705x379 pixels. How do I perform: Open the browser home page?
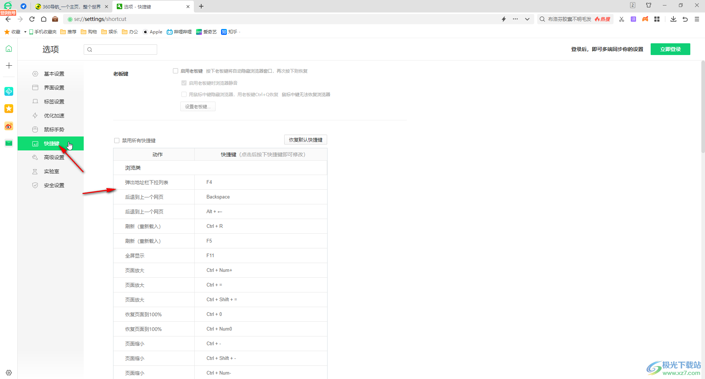(x=44, y=19)
